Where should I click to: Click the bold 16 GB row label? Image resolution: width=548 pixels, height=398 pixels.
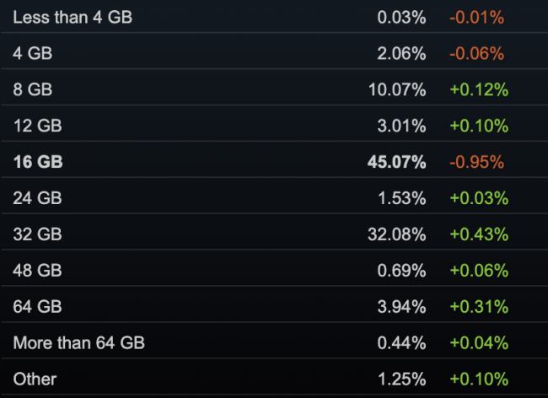point(38,162)
